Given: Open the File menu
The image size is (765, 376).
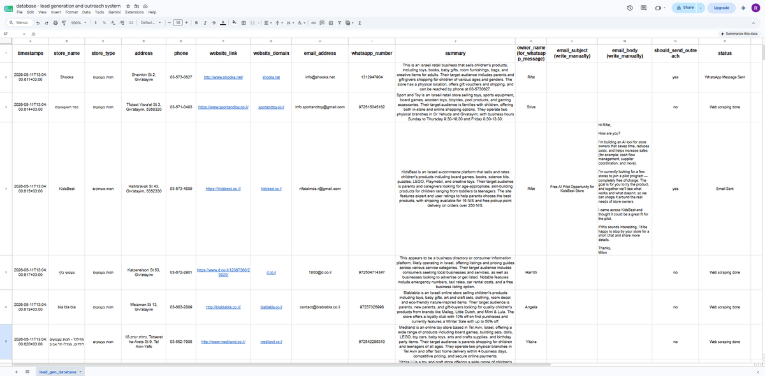Looking at the screenshot, I should (x=20, y=12).
